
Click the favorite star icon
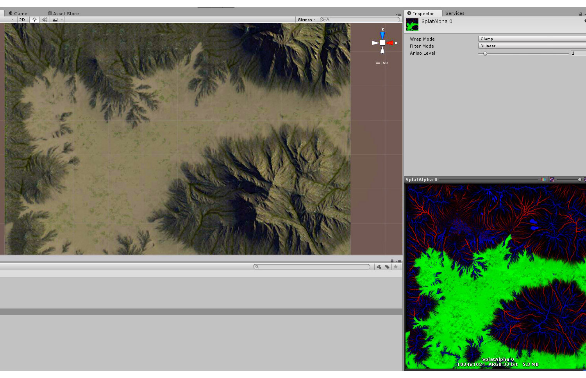[x=396, y=267]
